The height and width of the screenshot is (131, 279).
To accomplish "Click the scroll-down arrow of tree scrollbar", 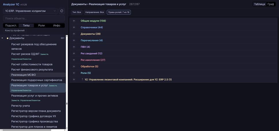I will (67, 128).
